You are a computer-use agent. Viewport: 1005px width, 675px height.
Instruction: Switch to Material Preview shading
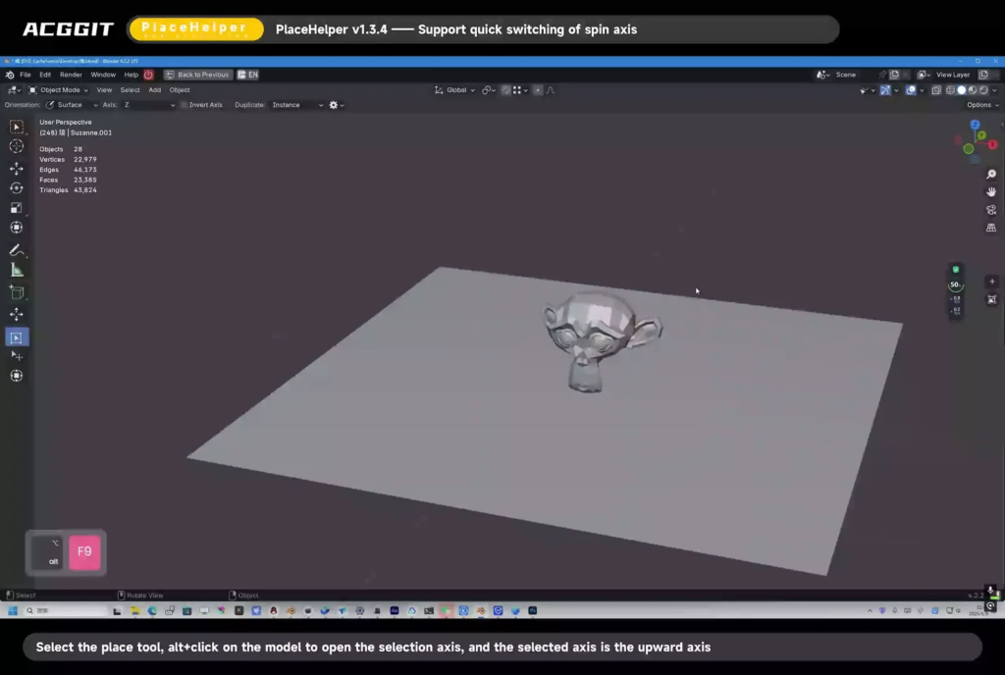coord(973,90)
